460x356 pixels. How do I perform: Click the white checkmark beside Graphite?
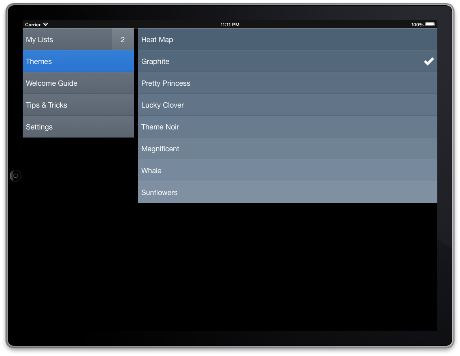coord(429,61)
